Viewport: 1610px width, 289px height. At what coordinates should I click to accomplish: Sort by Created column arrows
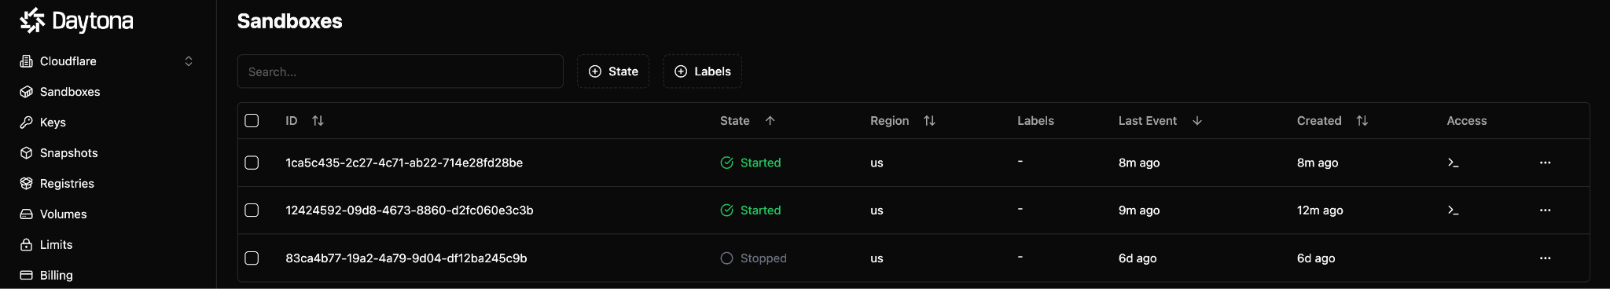click(1362, 121)
